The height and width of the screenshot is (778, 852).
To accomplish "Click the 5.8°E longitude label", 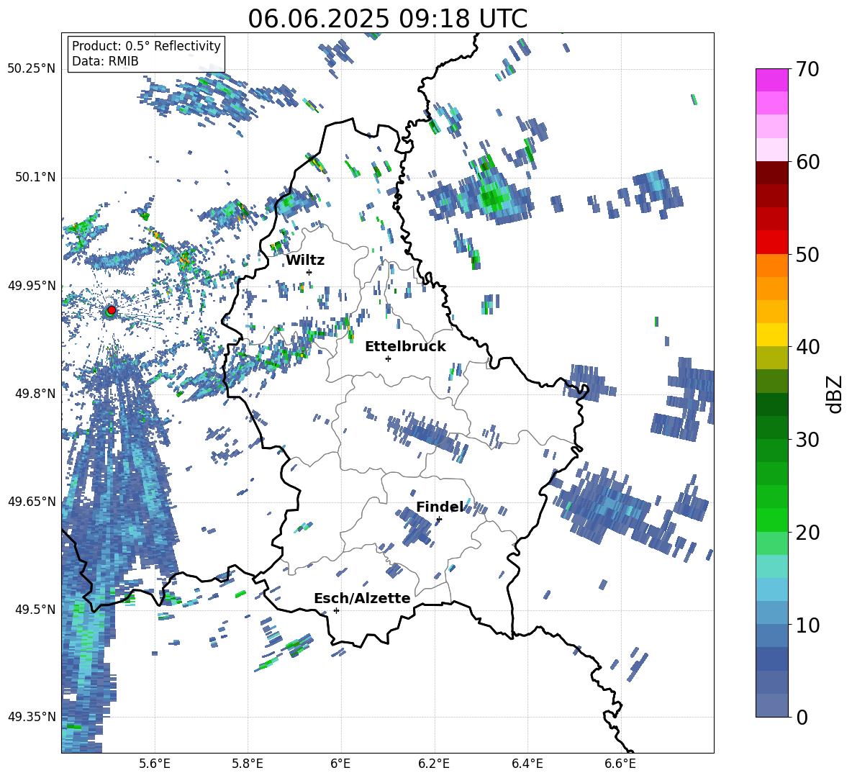I will (x=248, y=764).
